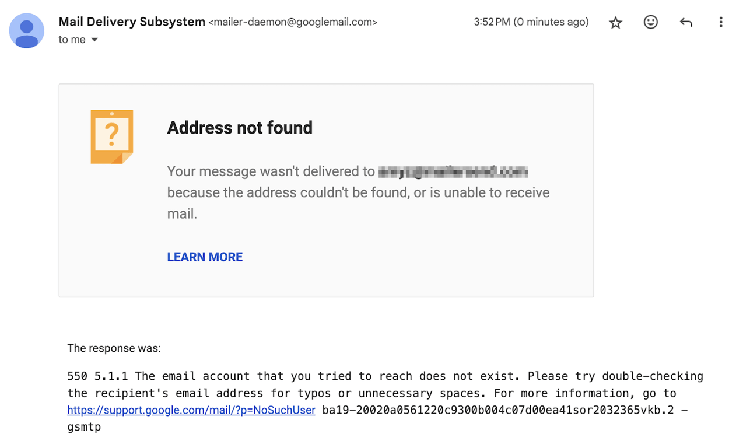Star this bounce notification email
Image resolution: width=736 pixels, height=448 pixels.
click(x=615, y=22)
